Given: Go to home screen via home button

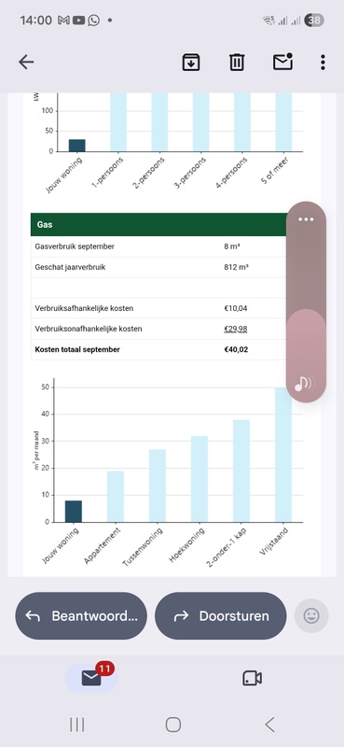Looking at the screenshot, I should pyautogui.click(x=172, y=725).
